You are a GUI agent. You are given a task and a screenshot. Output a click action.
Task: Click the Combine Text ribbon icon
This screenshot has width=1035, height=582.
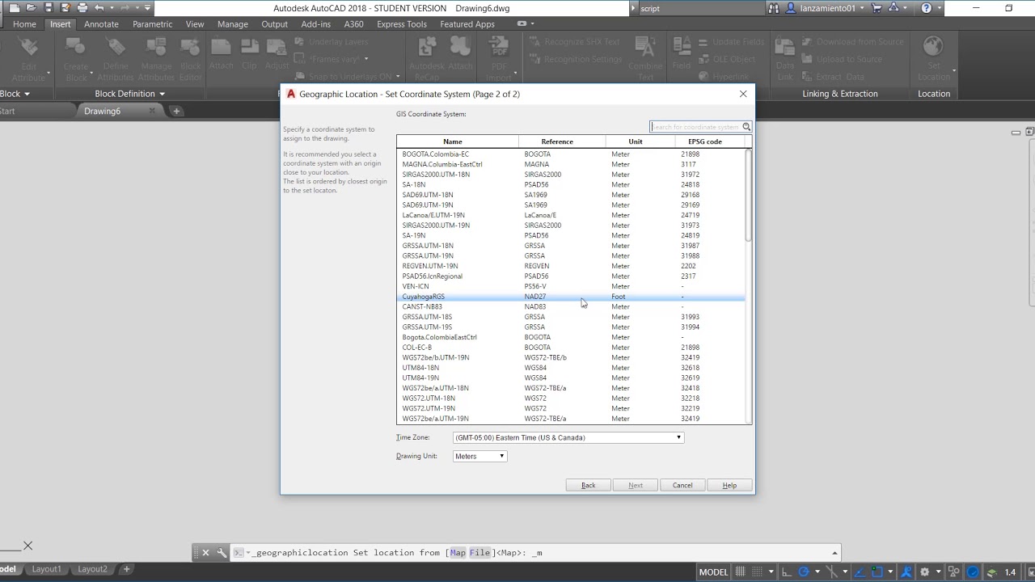(x=645, y=48)
